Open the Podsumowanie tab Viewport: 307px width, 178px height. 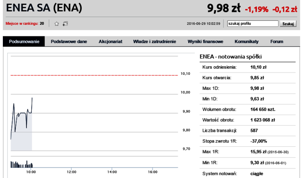(x=24, y=42)
